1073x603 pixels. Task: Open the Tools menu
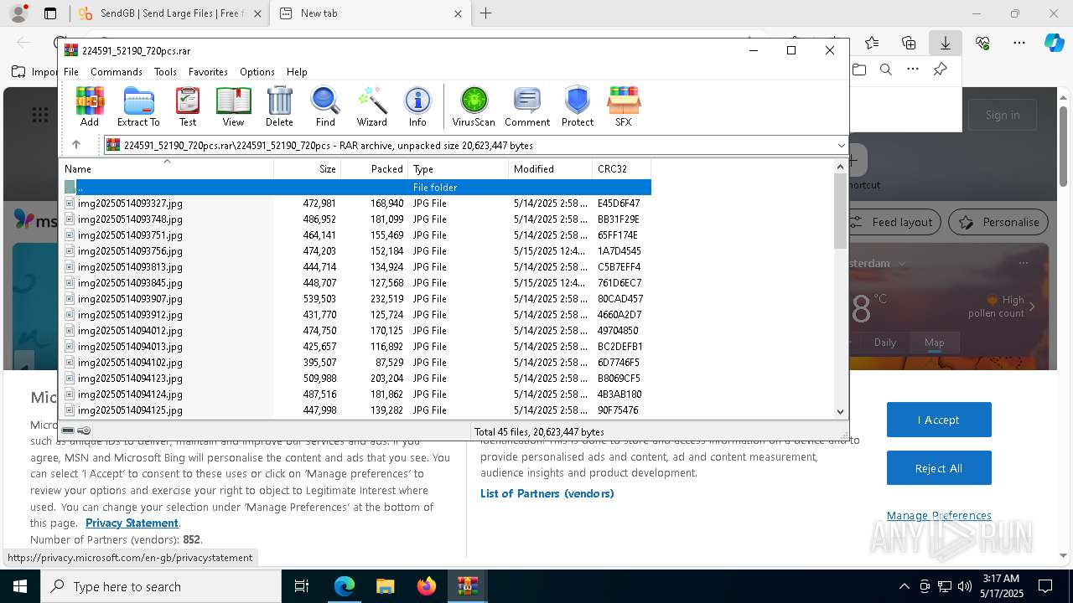(x=165, y=72)
